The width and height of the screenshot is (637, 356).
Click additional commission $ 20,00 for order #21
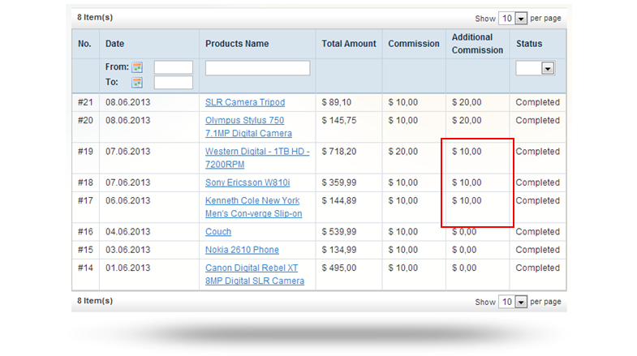pyautogui.click(x=467, y=102)
